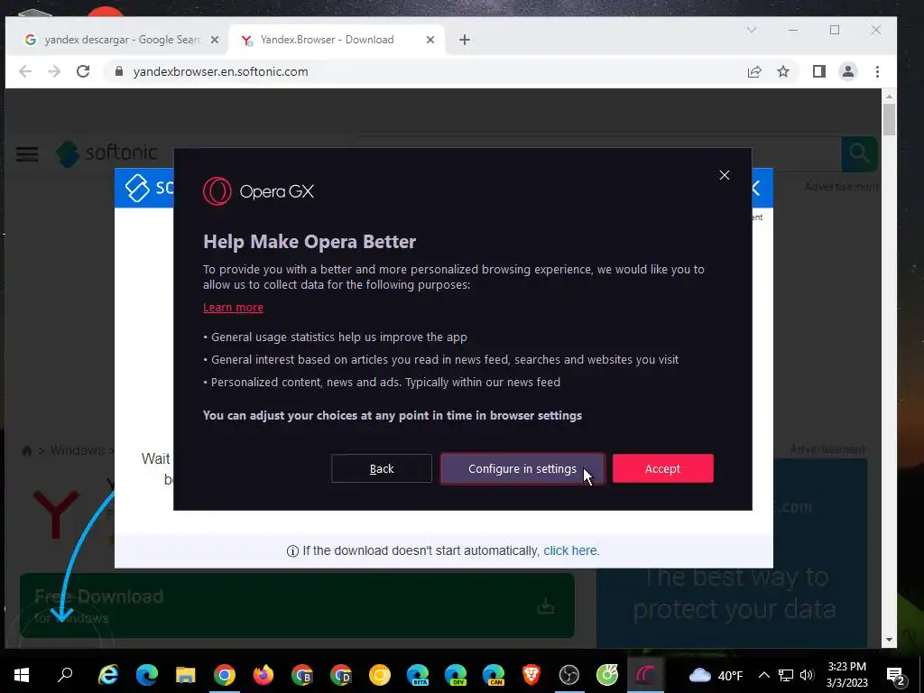Close the Yandex.Browser Download tab
Screen dimensions: 924x693
click(430, 40)
